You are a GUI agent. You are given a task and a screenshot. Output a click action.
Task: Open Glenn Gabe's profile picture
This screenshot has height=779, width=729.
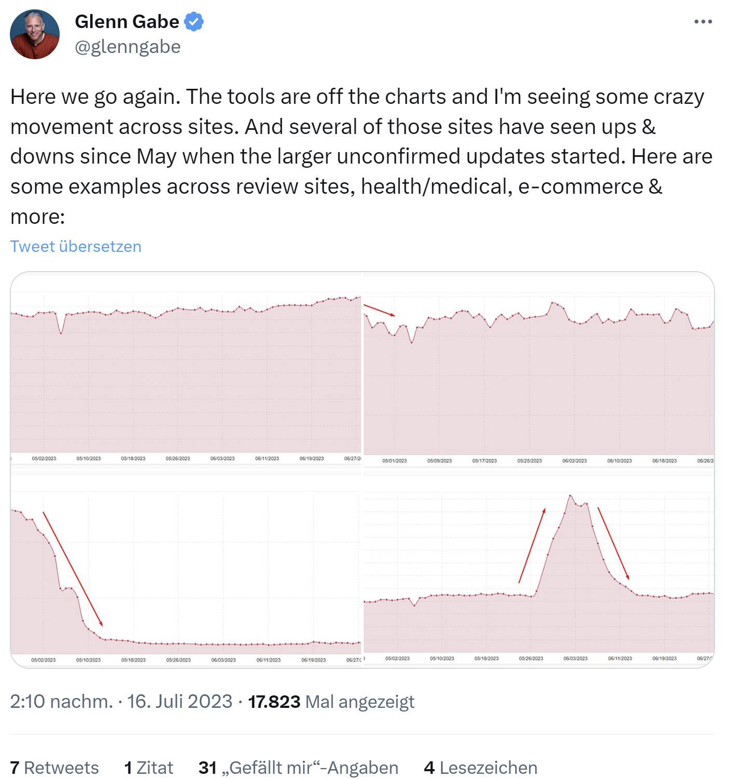tap(36, 35)
